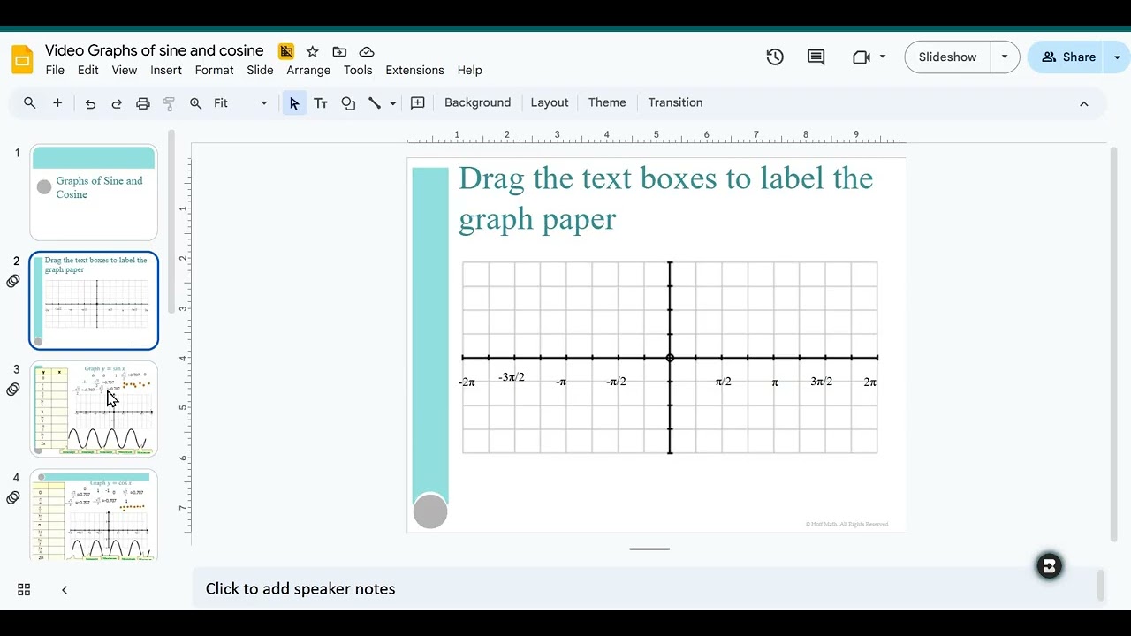
Task: Click link icon beside slide 4
Action: [13, 498]
